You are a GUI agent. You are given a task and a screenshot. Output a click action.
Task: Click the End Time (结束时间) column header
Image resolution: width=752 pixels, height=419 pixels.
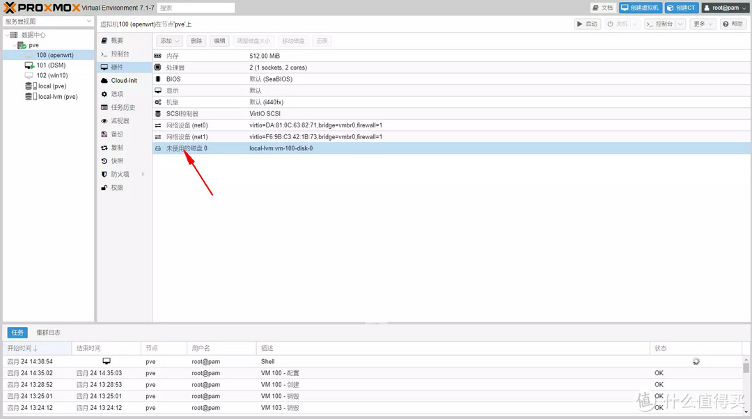pyautogui.click(x=106, y=348)
